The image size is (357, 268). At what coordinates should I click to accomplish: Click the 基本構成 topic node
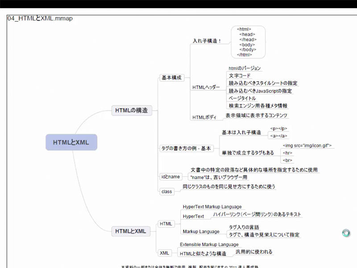pos(171,77)
